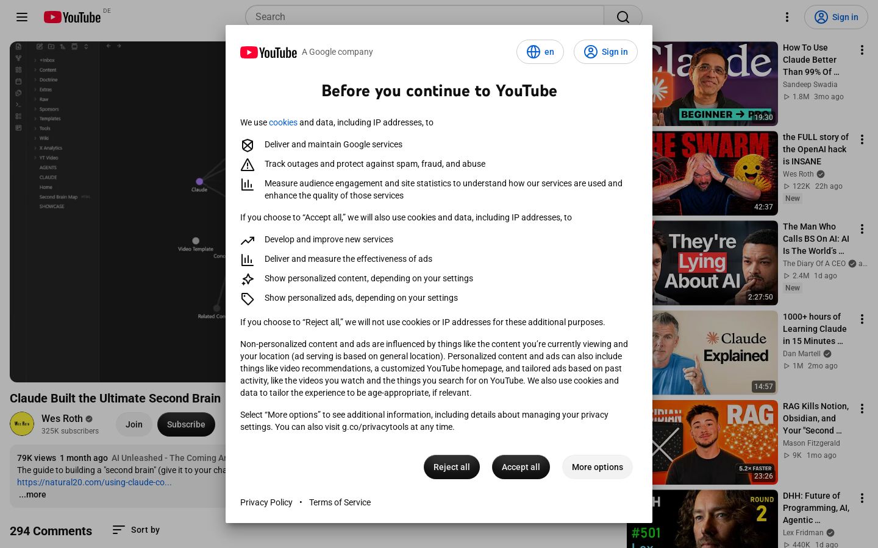Open the 'BEGINNER → PRO' Claude video thumbnail

coord(715,83)
